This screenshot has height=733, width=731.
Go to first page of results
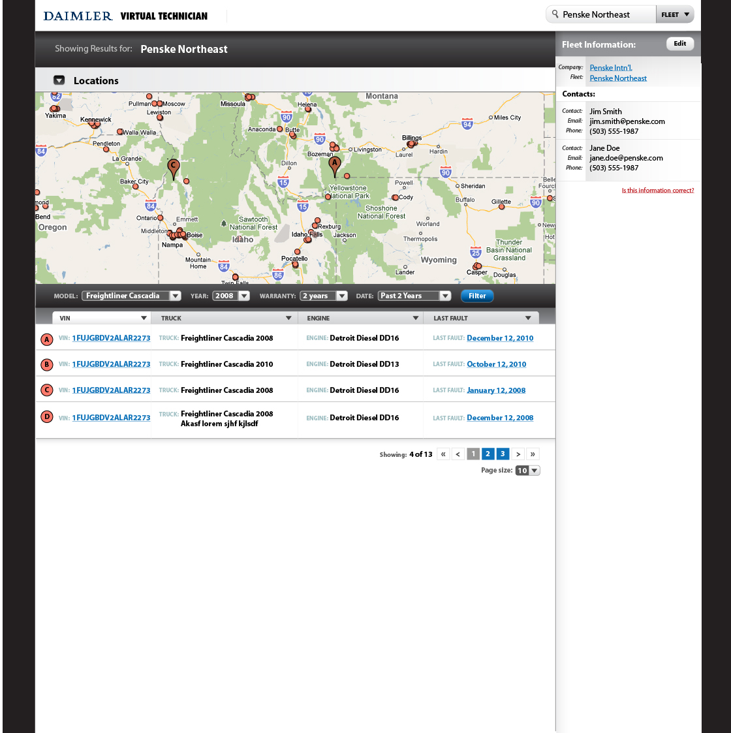coord(443,454)
